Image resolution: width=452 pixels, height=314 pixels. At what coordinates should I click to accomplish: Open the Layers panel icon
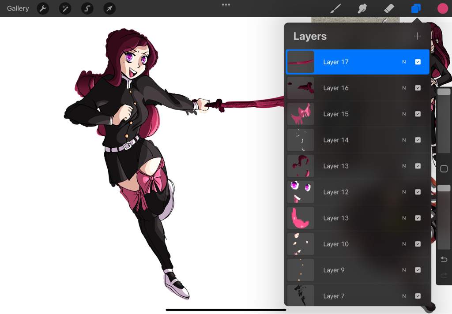tap(415, 8)
